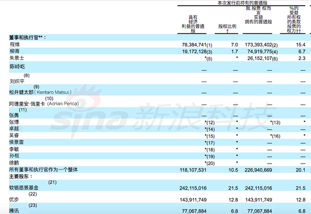311x214 pixels.
Task: Click the first 143,911,749 value for 优步
Action: click(193, 200)
